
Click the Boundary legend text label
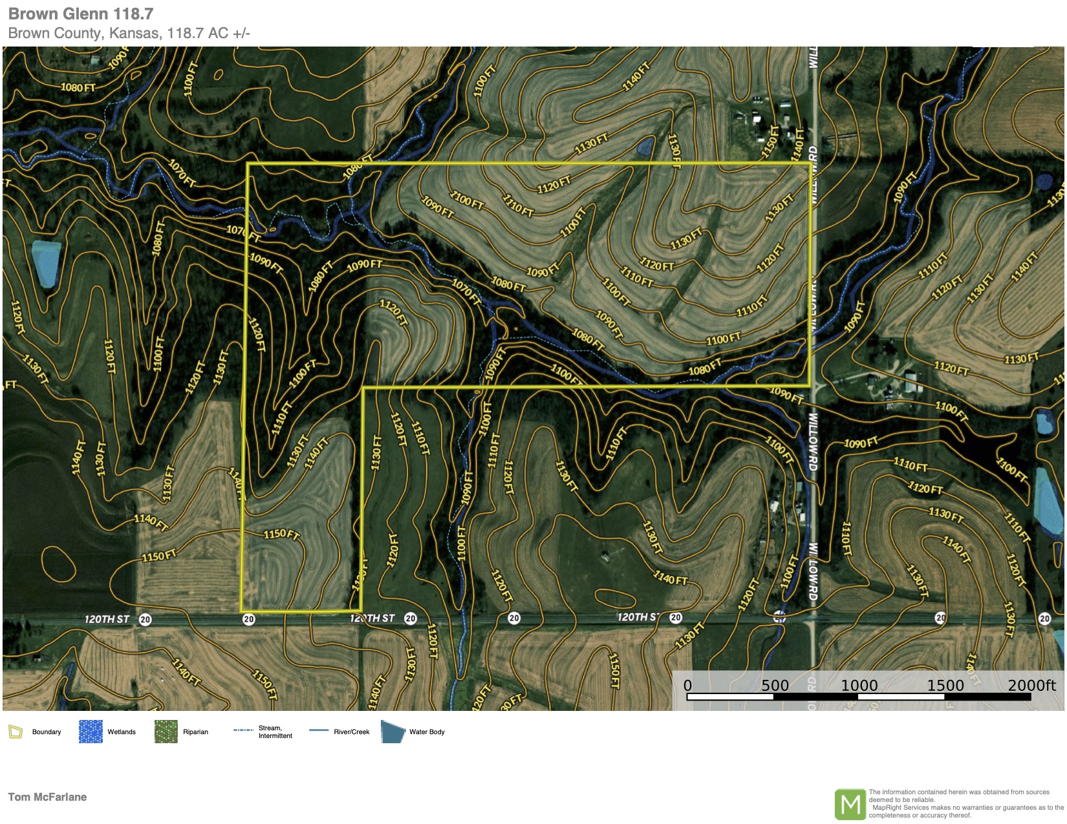47,732
